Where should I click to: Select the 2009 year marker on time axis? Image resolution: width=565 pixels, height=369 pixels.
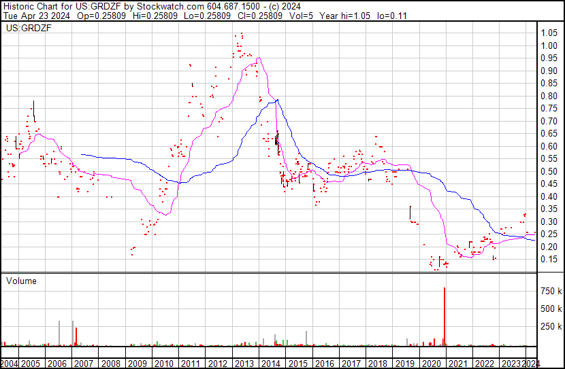click(138, 364)
